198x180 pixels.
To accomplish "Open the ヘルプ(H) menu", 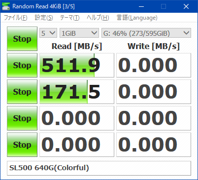I will [x=98, y=18].
